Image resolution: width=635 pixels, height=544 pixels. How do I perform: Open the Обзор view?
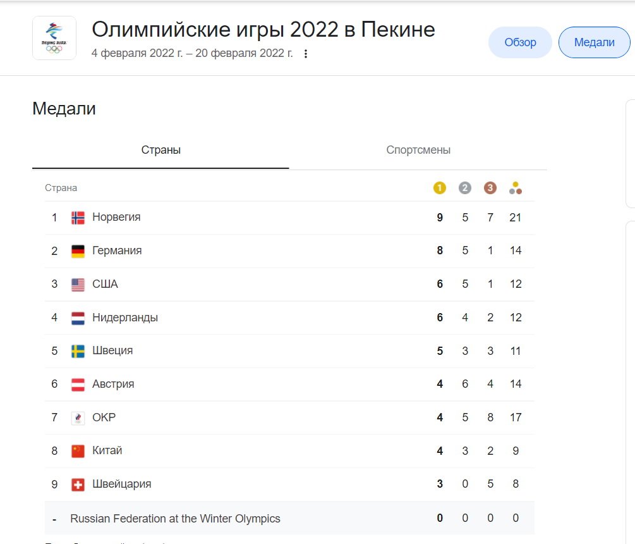tap(519, 42)
